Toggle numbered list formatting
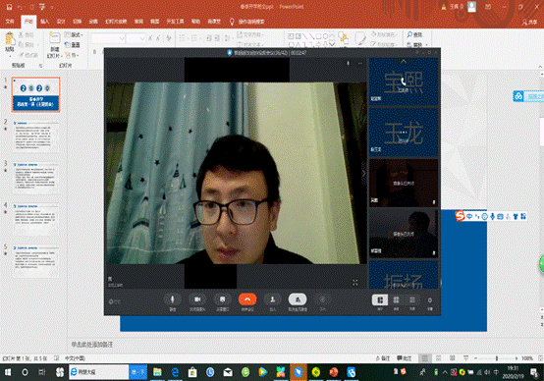544x381 pixels. 194,38
